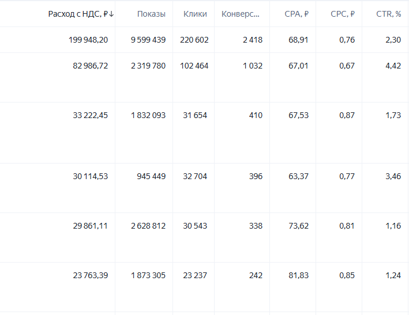Click the descending sort arrow beside Расход с НДС
This screenshot has width=409, height=315.
coord(111,14)
